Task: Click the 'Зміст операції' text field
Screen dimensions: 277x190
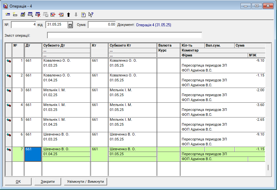Action: tap(124, 35)
